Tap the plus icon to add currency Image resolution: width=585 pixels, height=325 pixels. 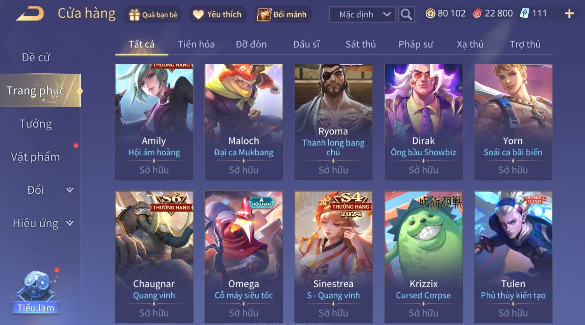tap(569, 14)
